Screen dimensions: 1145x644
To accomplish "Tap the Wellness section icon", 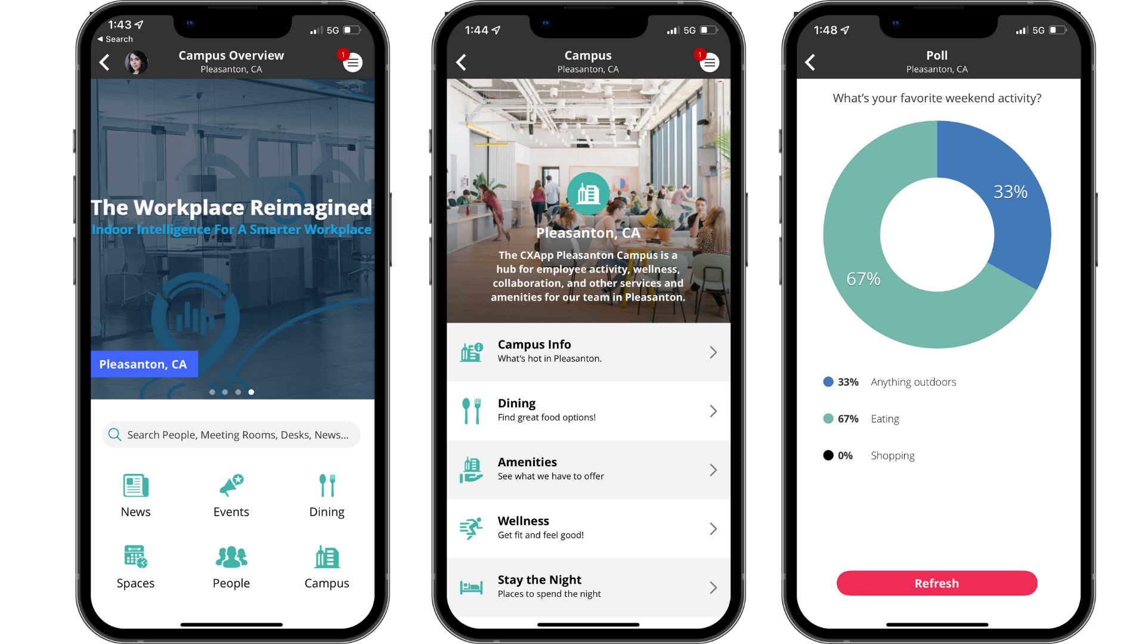I will (472, 527).
